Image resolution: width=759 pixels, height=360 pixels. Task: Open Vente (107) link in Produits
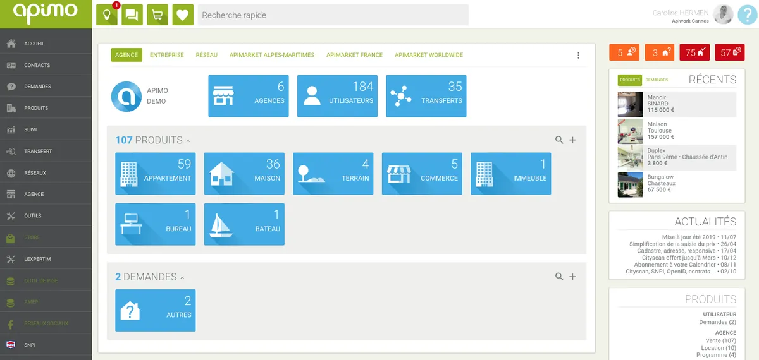tap(721, 340)
